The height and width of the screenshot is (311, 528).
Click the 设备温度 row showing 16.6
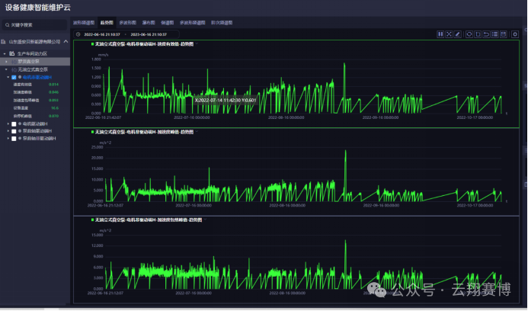click(x=36, y=108)
